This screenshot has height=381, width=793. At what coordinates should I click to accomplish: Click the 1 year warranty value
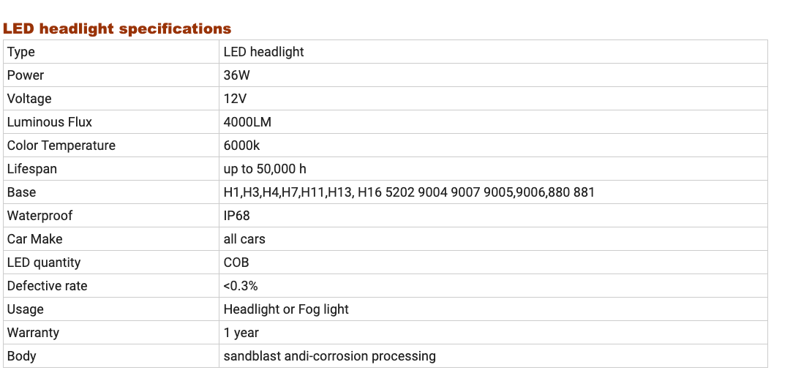click(x=241, y=333)
